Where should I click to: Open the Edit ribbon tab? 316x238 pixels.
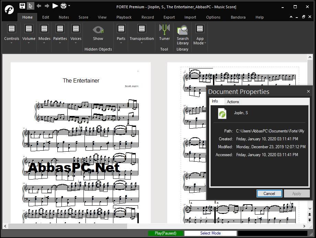click(x=46, y=17)
